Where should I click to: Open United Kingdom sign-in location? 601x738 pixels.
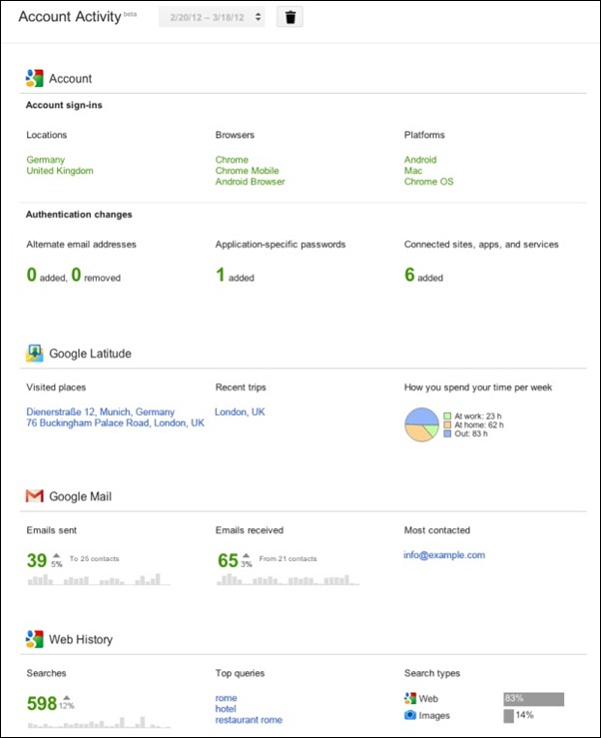click(60, 171)
